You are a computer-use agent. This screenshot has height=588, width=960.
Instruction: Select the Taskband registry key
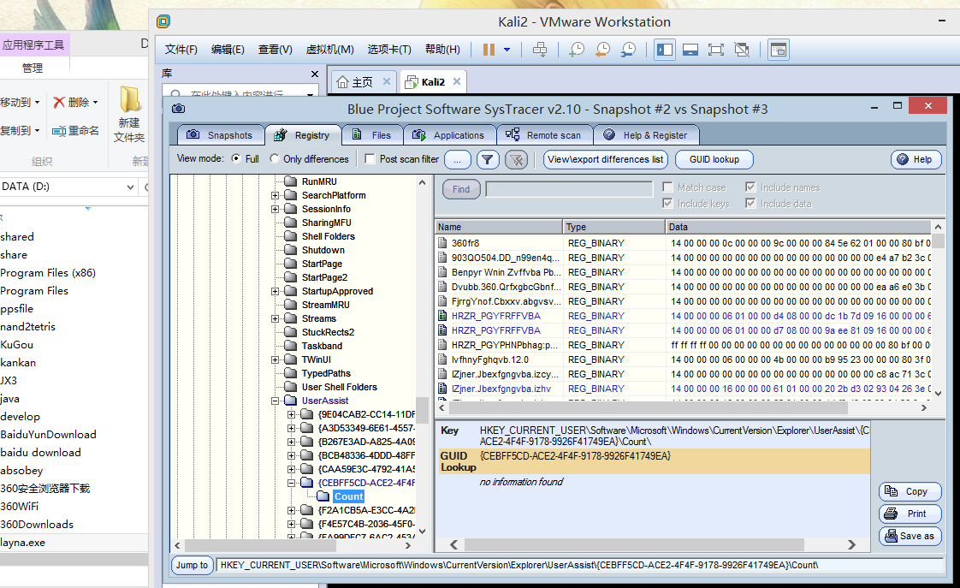point(322,346)
